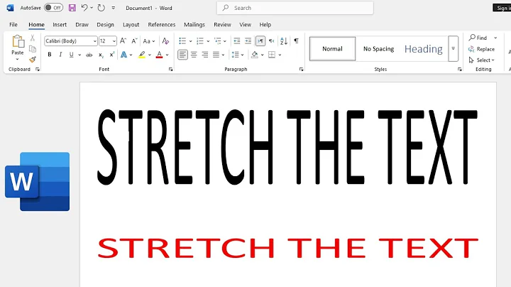Click in the Search box
The height and width of the screenshot is (287, 511).
click(295, 8)
